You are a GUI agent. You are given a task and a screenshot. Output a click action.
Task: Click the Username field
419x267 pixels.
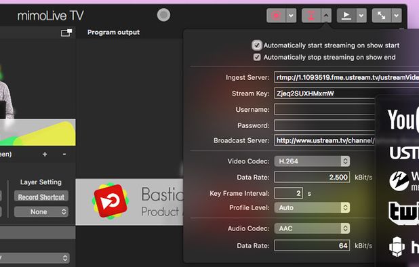pos(325,110)
